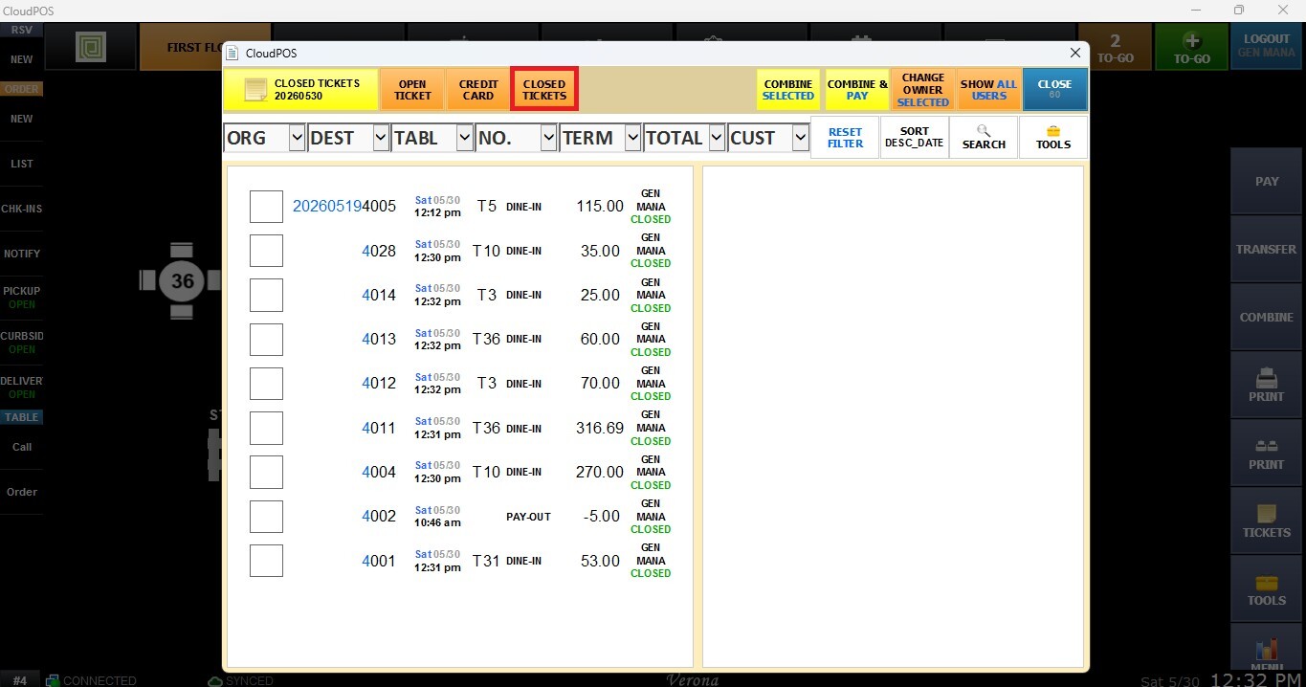Select the PAY-OUT -5.00 ticket row
This screenshot has height=687, width=1306.
459,517
